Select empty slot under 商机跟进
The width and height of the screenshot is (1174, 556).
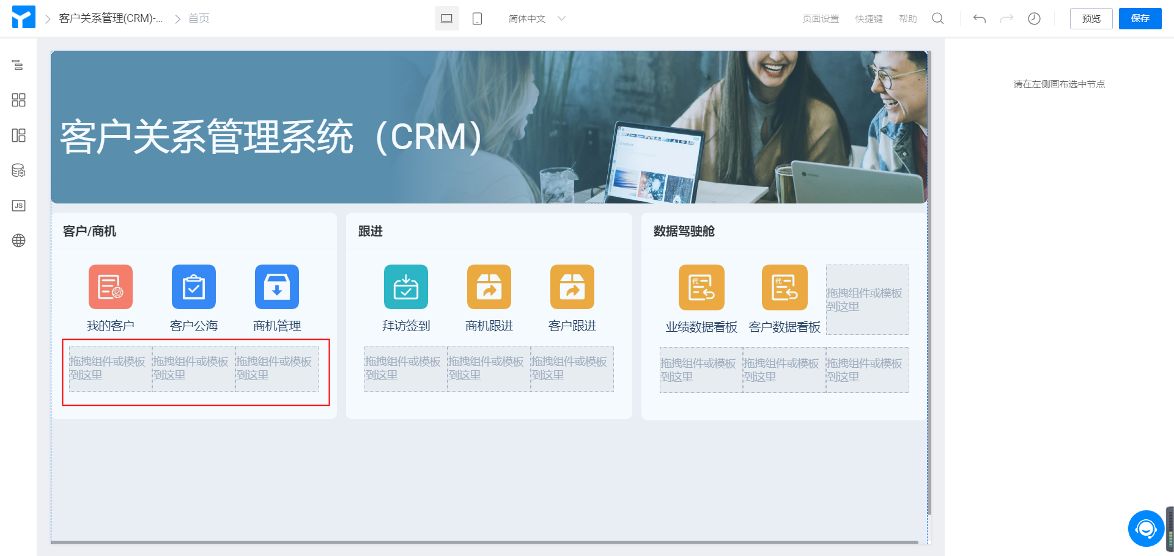[489, 368]
